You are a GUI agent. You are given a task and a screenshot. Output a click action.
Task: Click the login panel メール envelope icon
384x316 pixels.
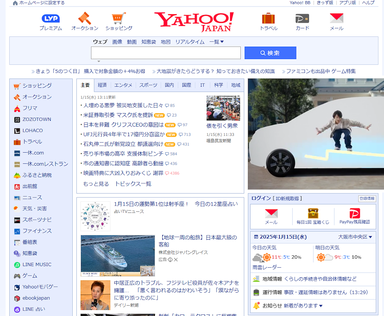[271, 214]
